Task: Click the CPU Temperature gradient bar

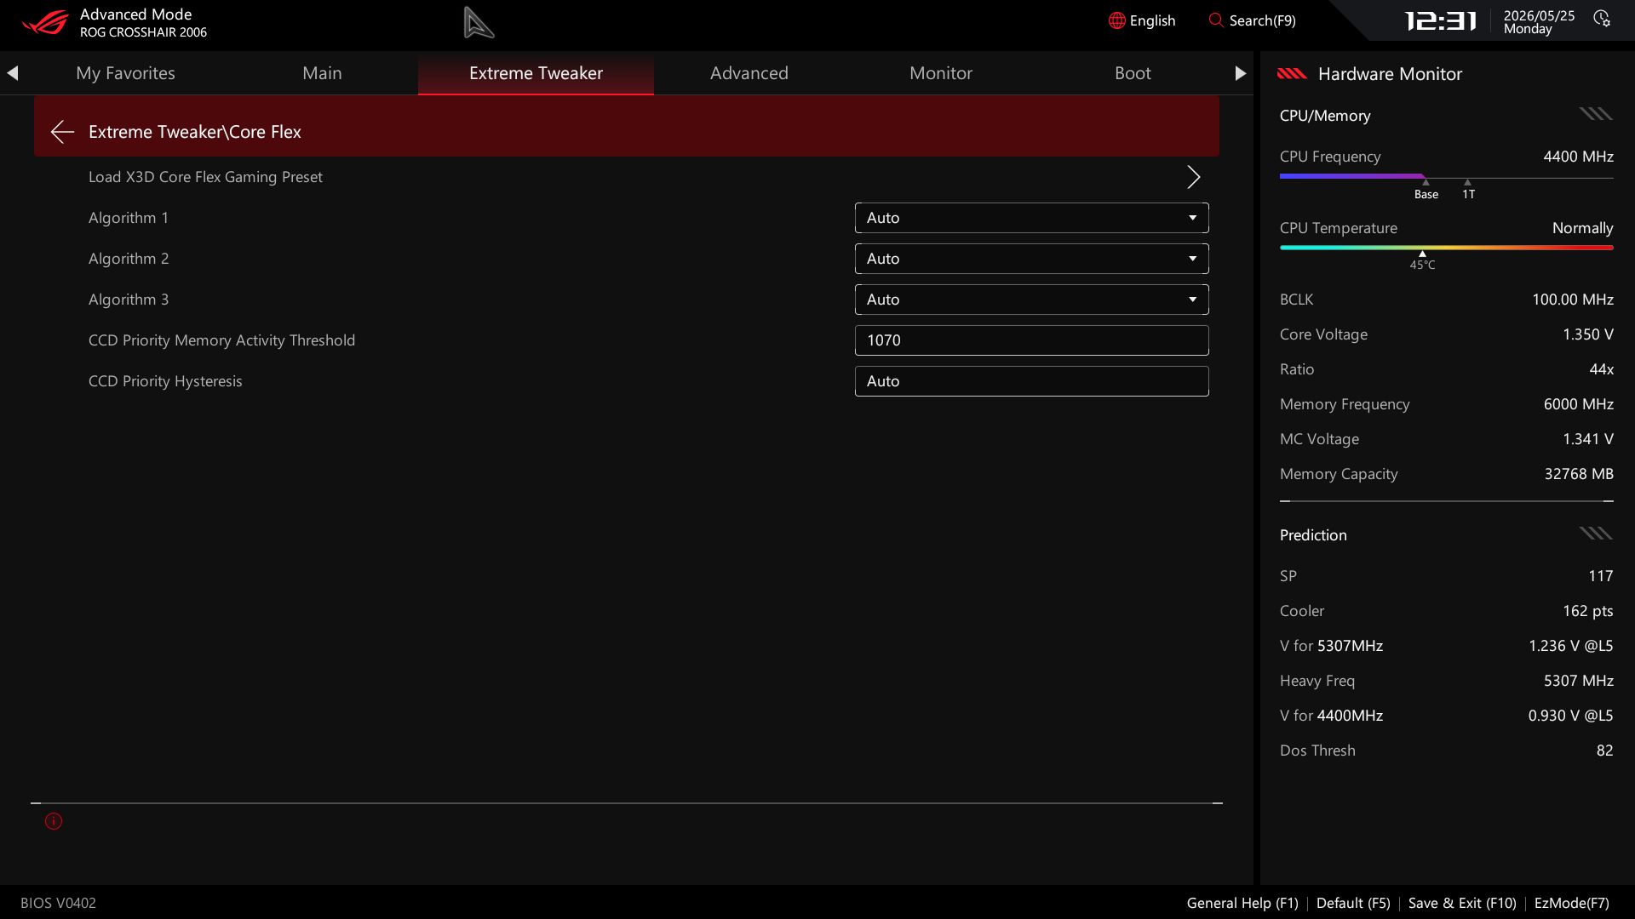Action: coord(1446,248)
